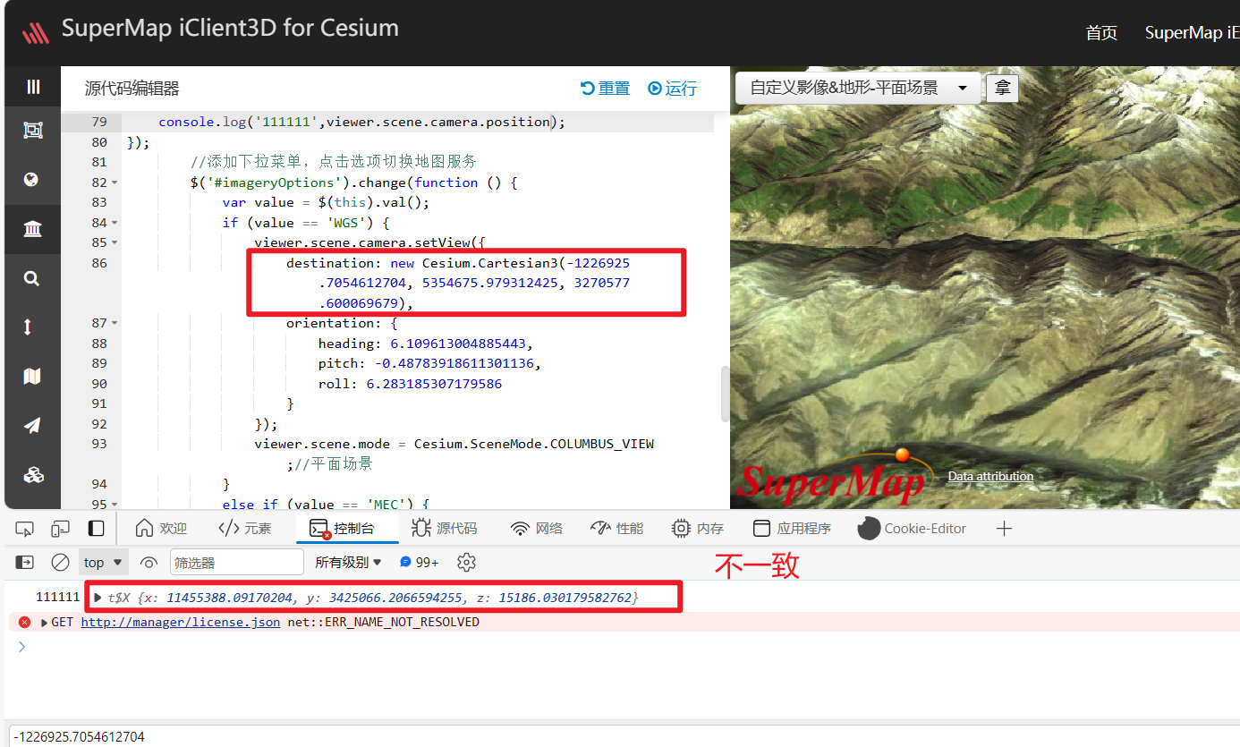Open the 自定义影像&地形-平面场景 dropdown
The image size is (1240, 747).
pos(859,88)
